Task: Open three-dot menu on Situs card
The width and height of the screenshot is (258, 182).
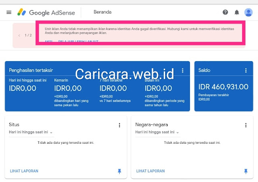Action: point(119,125)
